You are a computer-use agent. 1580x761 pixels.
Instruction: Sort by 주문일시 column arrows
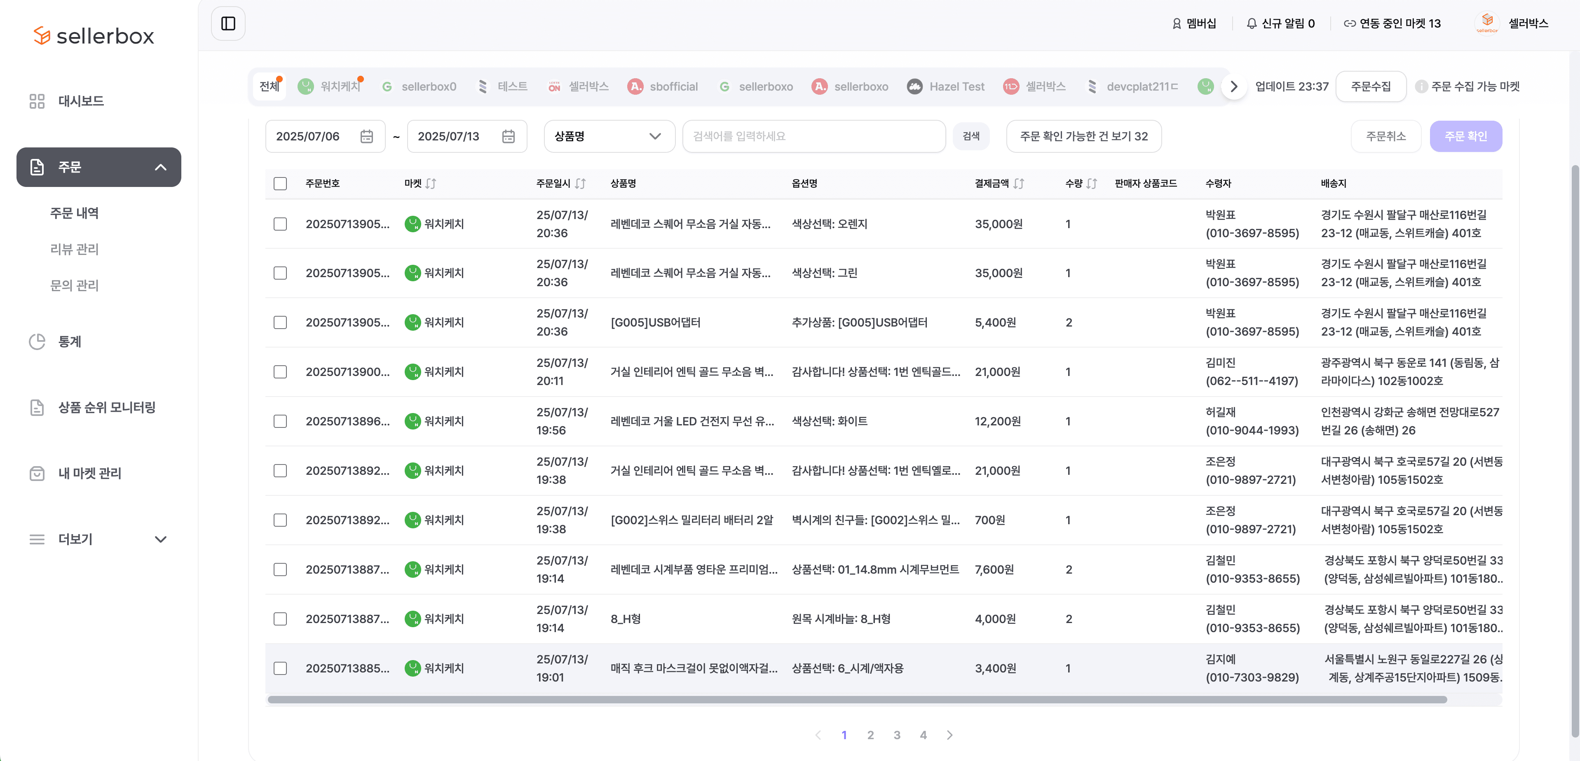tap(580, 183)
